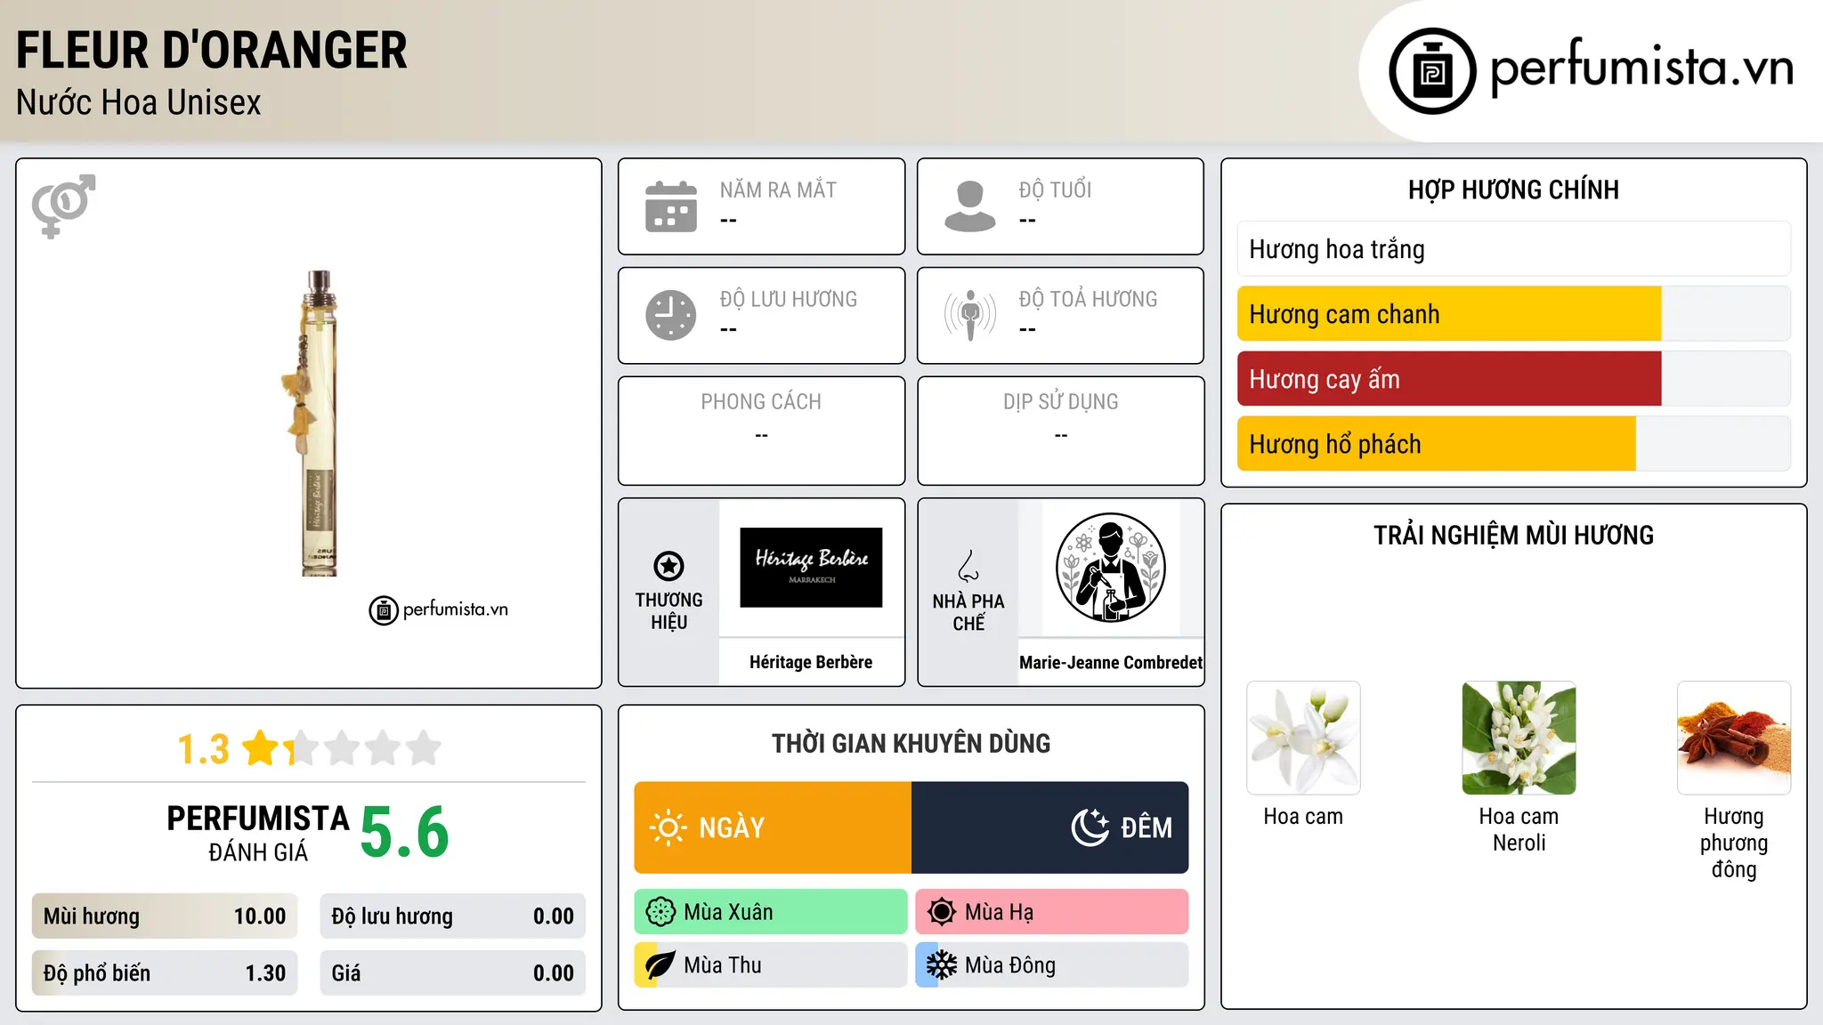Click the Dịp sử dụng info card
Image resolution: width=1823 pixels, height=1025 pixels.
[1061, 431]
